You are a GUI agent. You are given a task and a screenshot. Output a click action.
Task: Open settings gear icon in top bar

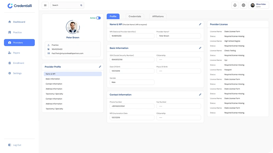(x=243, y=5)
